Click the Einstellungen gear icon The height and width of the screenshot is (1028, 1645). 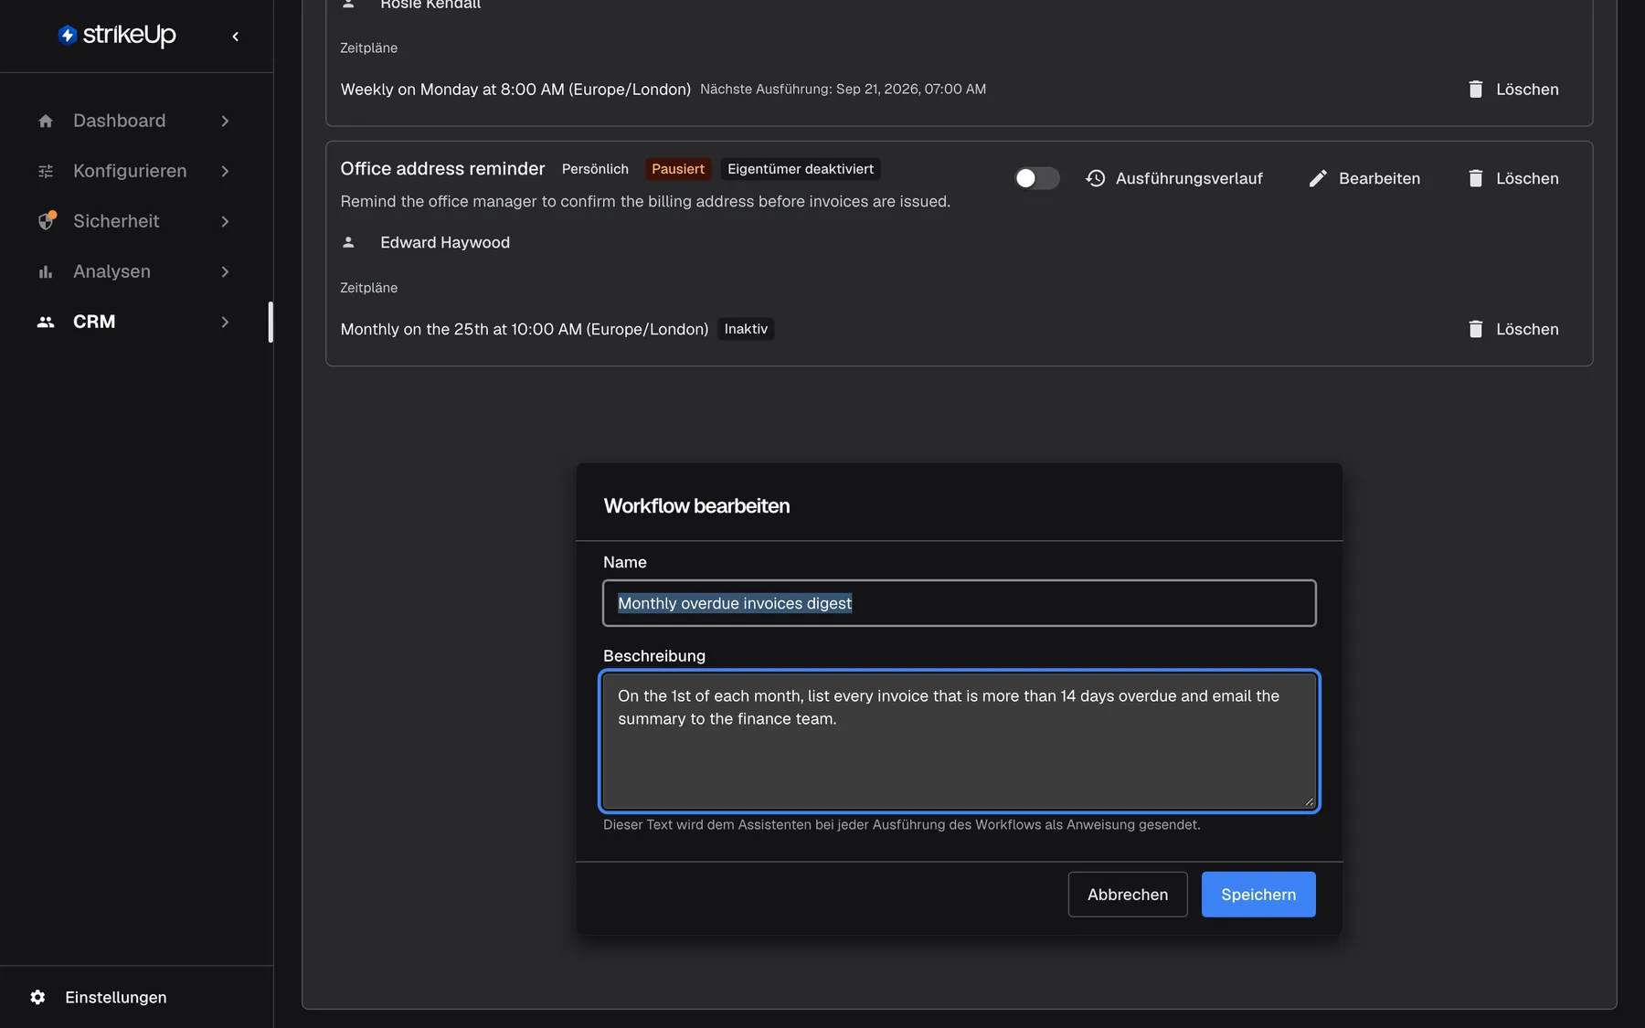[x=37, y=997]
